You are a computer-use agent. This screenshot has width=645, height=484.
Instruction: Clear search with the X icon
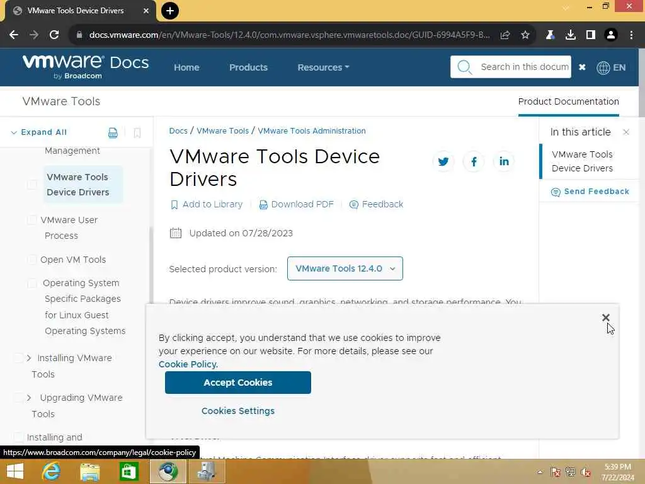(x=582, y=67)
